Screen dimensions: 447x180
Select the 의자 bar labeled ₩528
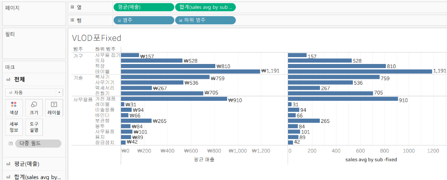tap(152, 60)
